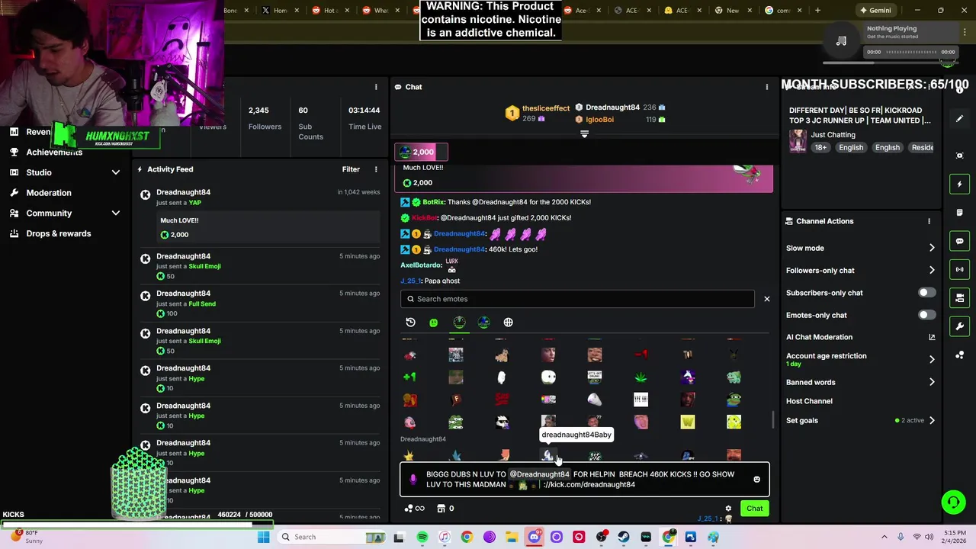Send the message with Chat button

click(x=754, y=509)
